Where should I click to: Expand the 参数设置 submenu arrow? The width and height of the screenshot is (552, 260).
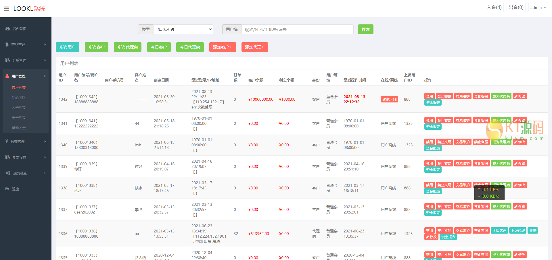45,157
